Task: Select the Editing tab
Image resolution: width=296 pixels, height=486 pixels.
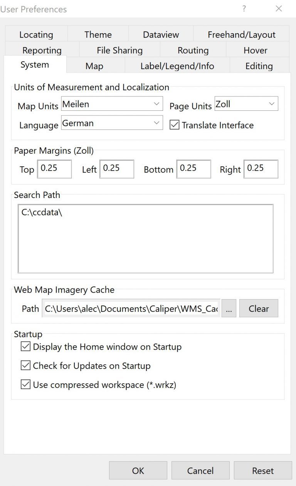Action: click(259, 66)
